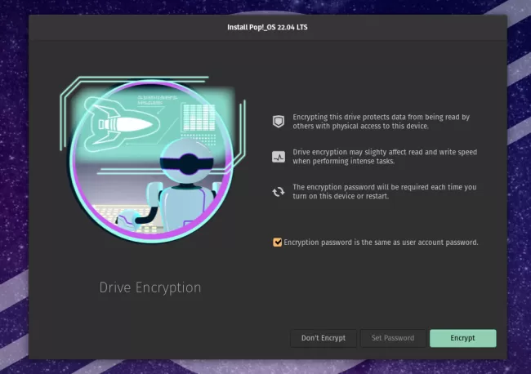Click the shield icon beside encryption protection text
Viewport: 531px width, 374px height.
coord(279,122)
